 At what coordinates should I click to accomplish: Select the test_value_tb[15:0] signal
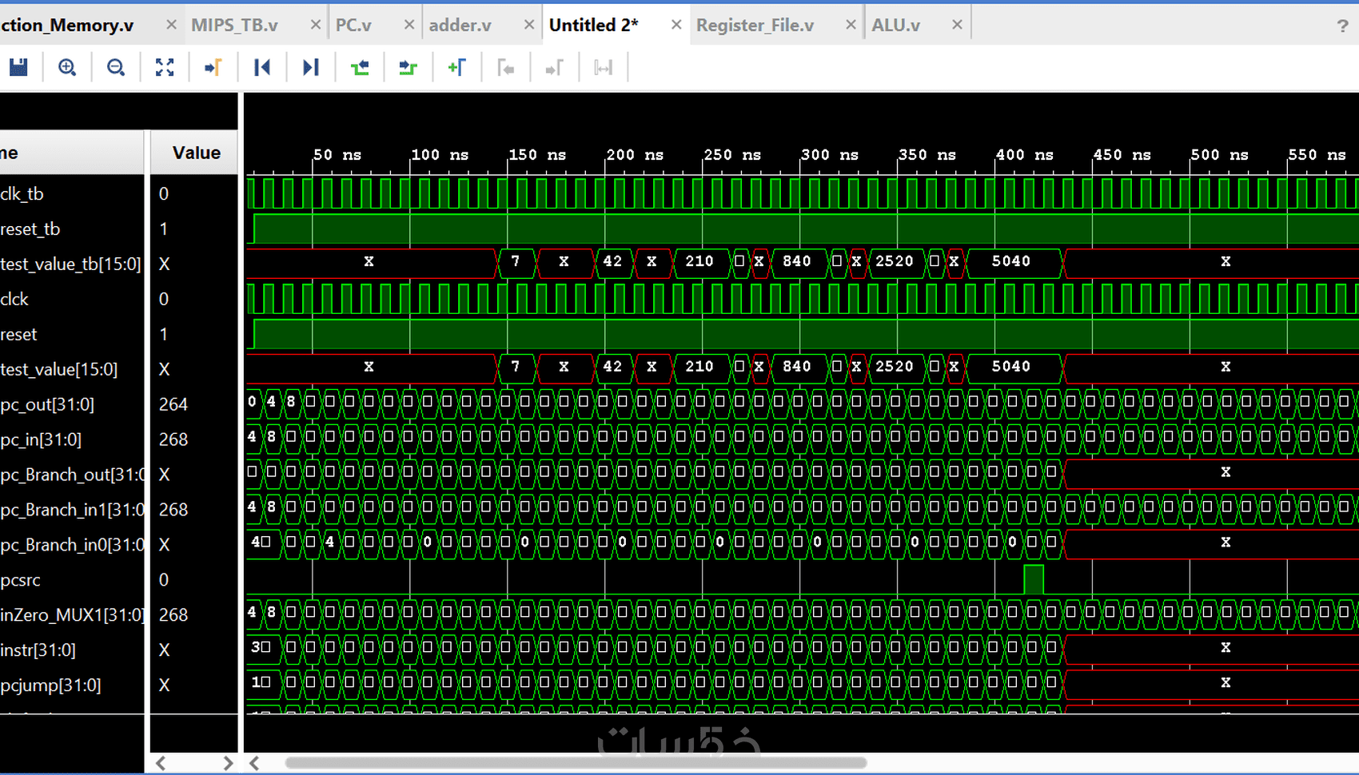click(70, 264)
